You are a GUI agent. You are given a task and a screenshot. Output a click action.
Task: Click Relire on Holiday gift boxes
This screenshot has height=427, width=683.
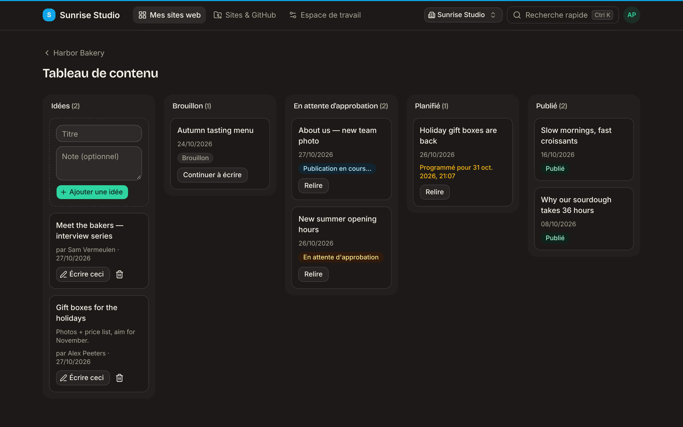click(434, 192)
